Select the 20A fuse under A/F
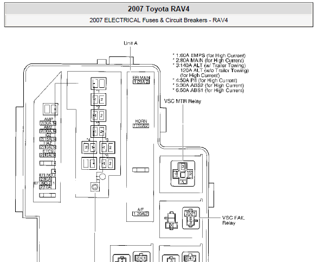Screen dimensions: 329x262 point(140,214)
